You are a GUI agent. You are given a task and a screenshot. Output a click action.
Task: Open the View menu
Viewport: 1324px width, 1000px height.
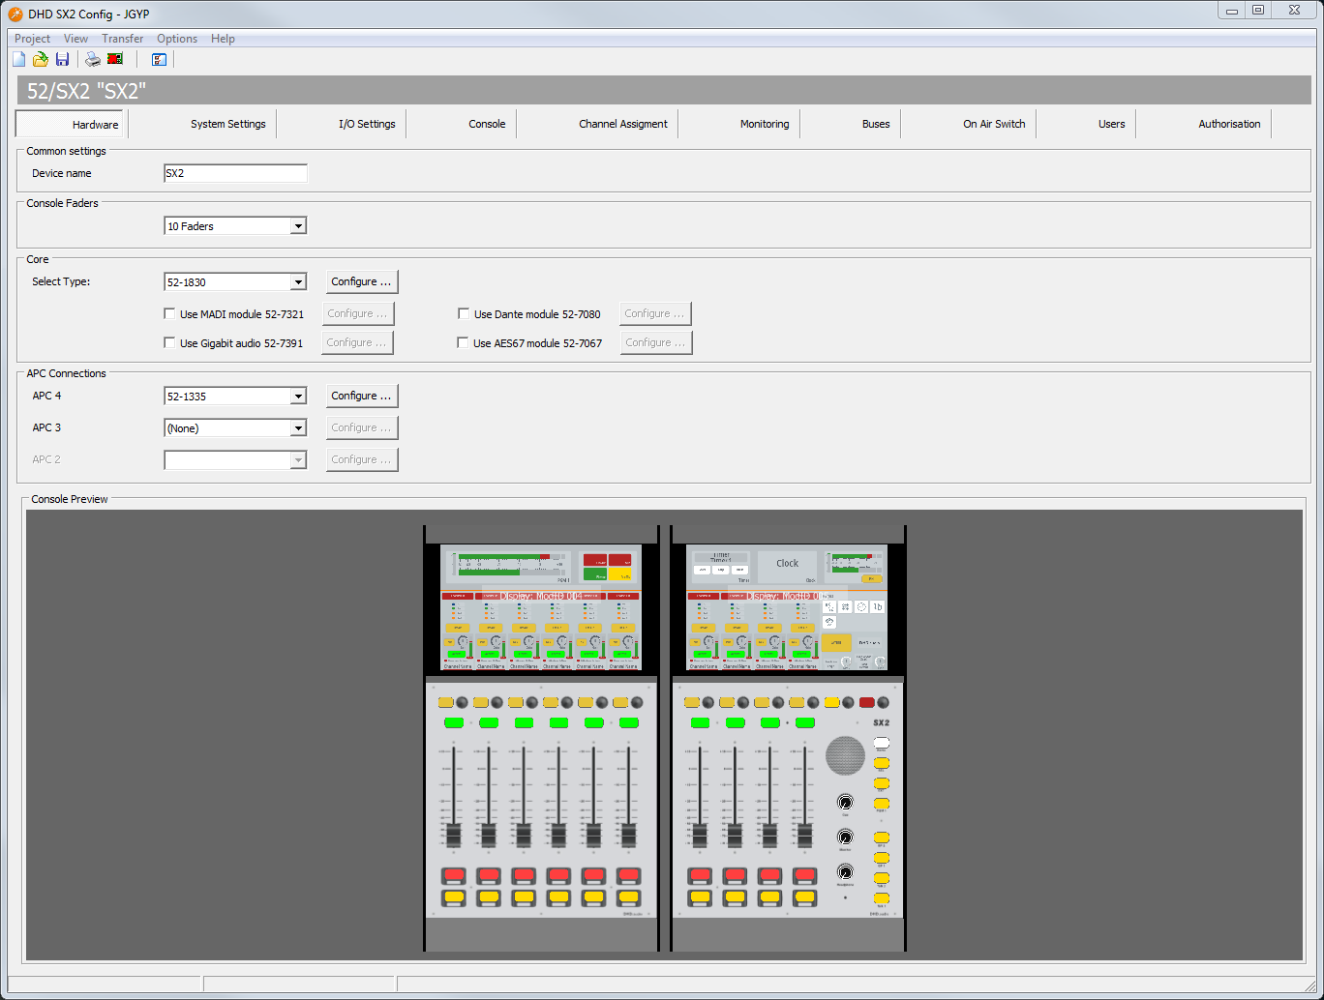[x=75, y=39]
